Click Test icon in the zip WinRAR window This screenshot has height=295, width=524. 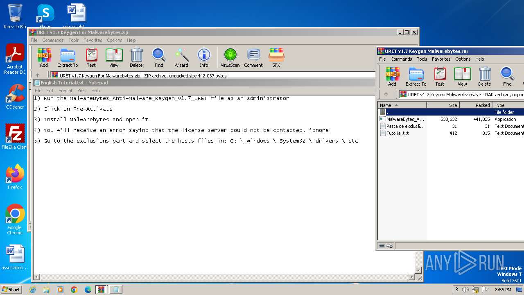91,58
